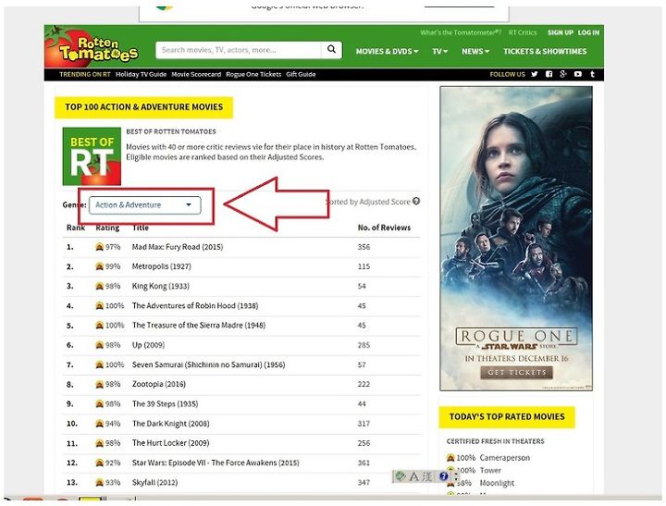Click Get Tickets on Rogue One ad
This screenshot has width=666, height=506.
tap(516, 372)
